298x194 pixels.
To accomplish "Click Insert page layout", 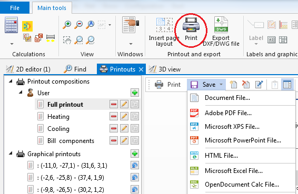I will click(x=164, y=32).
